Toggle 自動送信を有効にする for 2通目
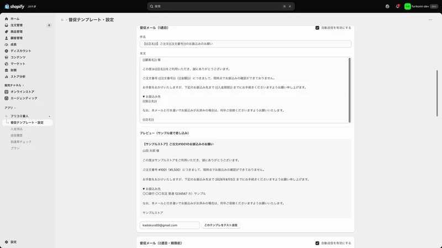 pos(317,243)
